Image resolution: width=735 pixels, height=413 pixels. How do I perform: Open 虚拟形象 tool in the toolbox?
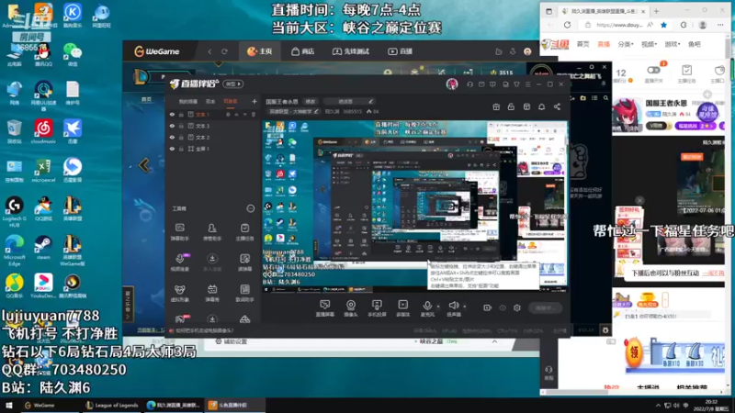[179, 293]
